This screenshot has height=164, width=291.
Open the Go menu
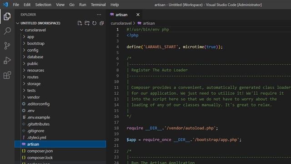(x=72, y=5)
